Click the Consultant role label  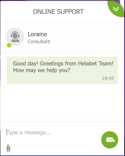point(39,41)
